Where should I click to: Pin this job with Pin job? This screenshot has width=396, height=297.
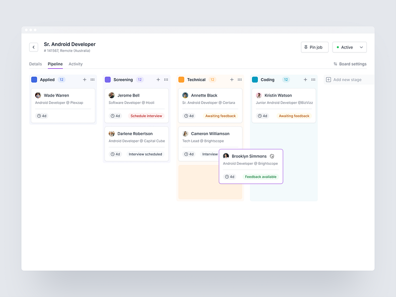pos(314,47)
